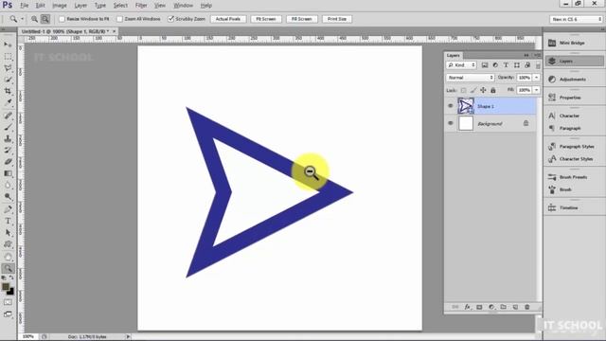This screenshot has width=606, height=341.
Task: Toggle smart object layer filter
Action: tap(527, 65)
